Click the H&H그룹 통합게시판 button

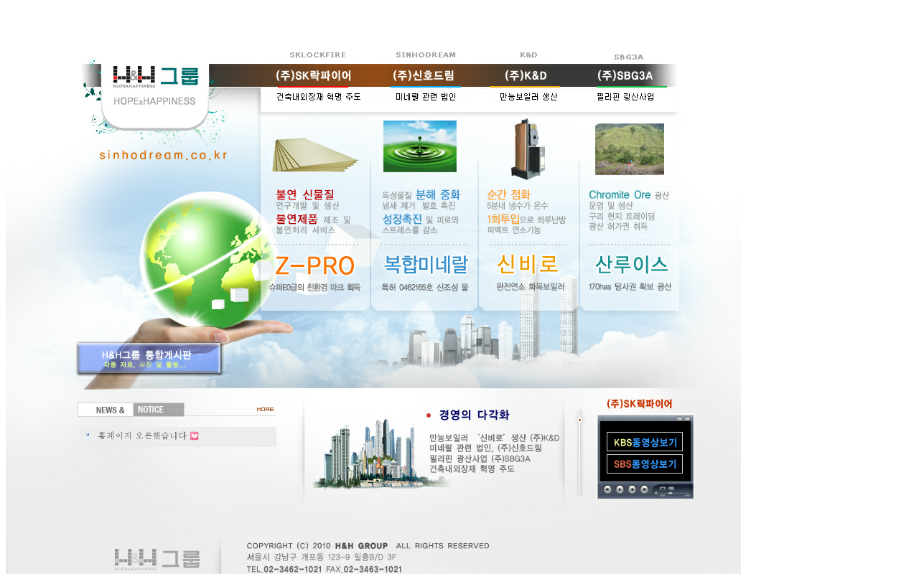coord(147,358)
